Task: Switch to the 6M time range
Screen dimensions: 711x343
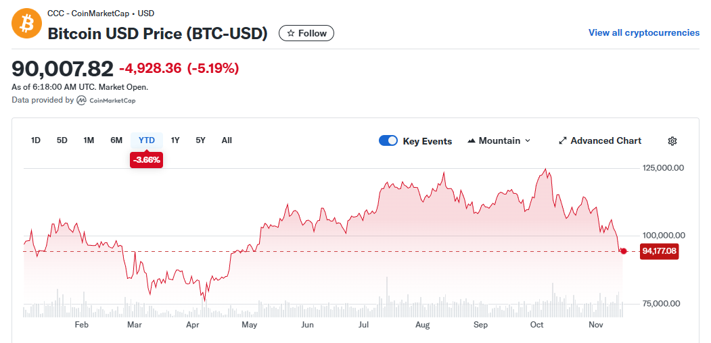Action: 116,140
